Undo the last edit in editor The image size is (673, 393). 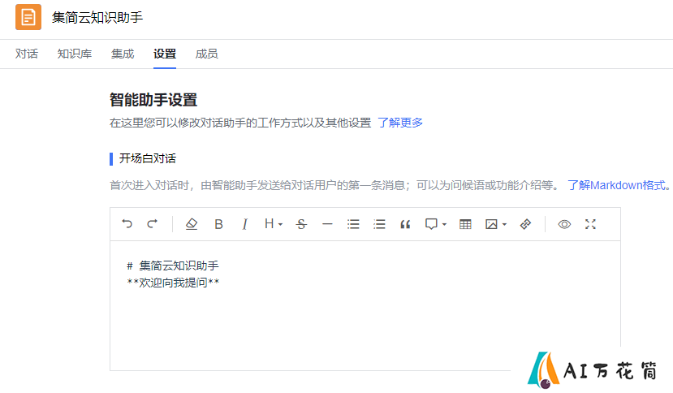[x=127, y=224]
